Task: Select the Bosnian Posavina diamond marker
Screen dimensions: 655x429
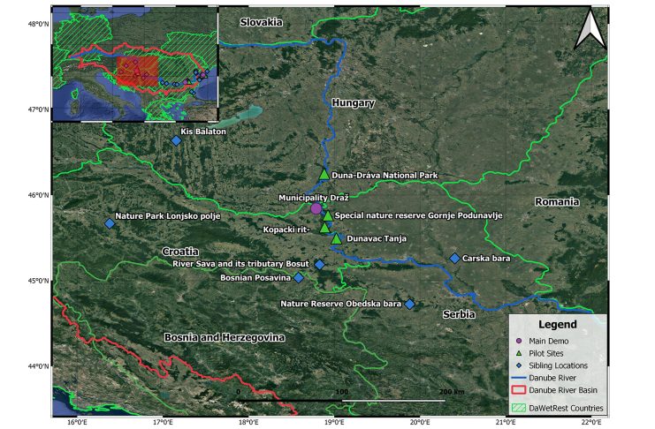Action: (299, 277)
